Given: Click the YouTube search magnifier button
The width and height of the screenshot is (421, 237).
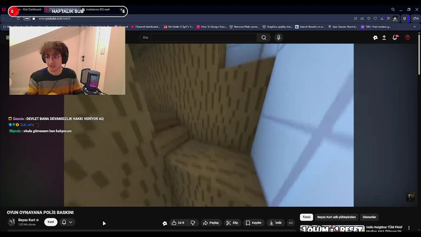Looking at the screenshot, I should coord(264,38).
